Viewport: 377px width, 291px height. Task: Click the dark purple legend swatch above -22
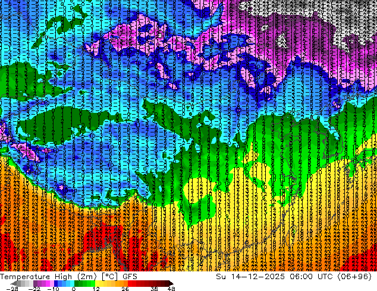pos(35,283)
